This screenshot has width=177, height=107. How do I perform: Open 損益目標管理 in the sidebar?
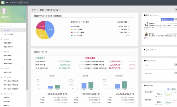click(x=8, y=43)
